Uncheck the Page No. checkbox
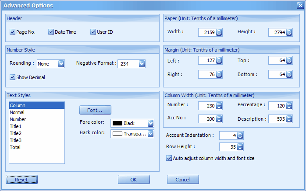Image resolution: width=306 pixels, height=191 pixels. point(12,32)
